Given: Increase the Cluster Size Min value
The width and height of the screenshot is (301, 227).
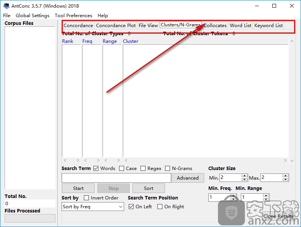Looking at the screenshot, I should (x=244, y=176).
